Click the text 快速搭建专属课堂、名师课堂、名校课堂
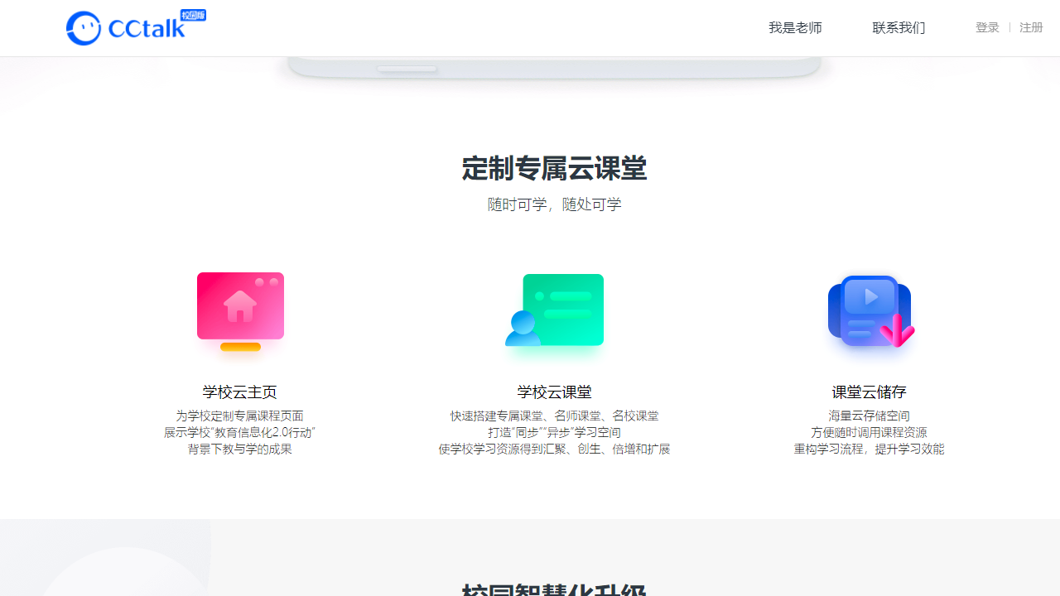Screen dimensions: 1060x596 (555, 416)
